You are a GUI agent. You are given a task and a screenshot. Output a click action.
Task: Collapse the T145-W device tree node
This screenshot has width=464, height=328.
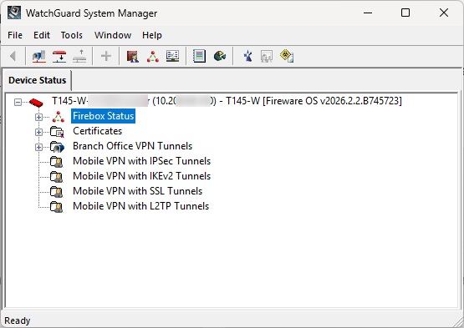pyautogui.click(x=18, y=103)
